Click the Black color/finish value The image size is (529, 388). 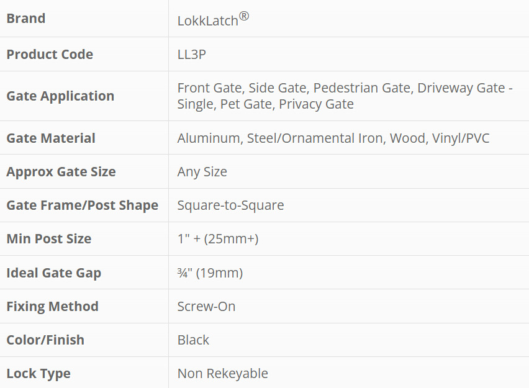(193, 340)
